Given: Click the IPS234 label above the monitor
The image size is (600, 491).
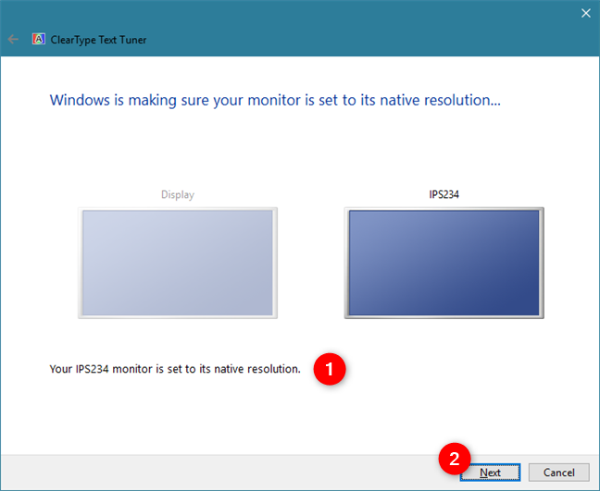Looking at the screenshot, I should 444,194.
